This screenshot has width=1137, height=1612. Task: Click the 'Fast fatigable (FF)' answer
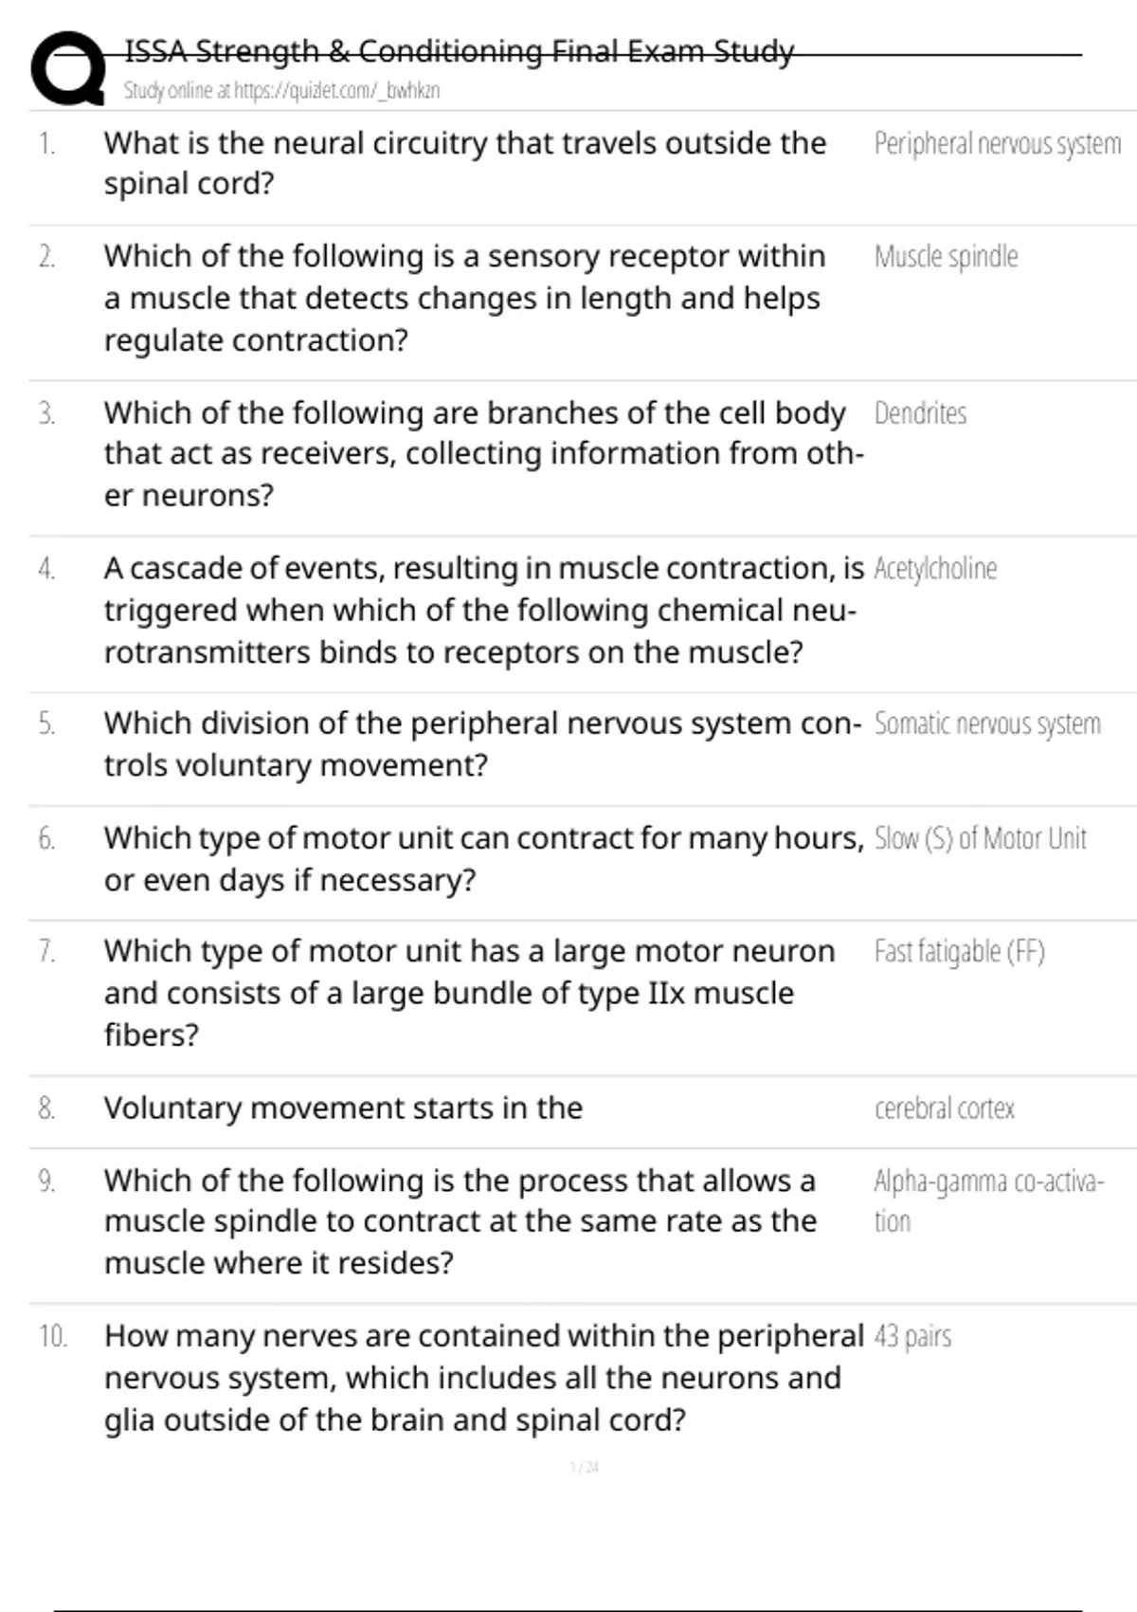[x=959, y=951]
